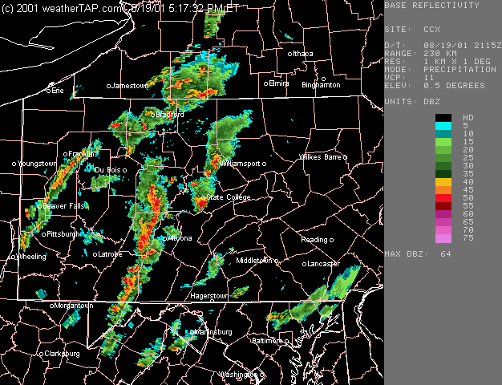This screenshot has width=502, height=385.
Task: Click the yellow 40 DBZ legend swatch
Action: tap(443, 182)
